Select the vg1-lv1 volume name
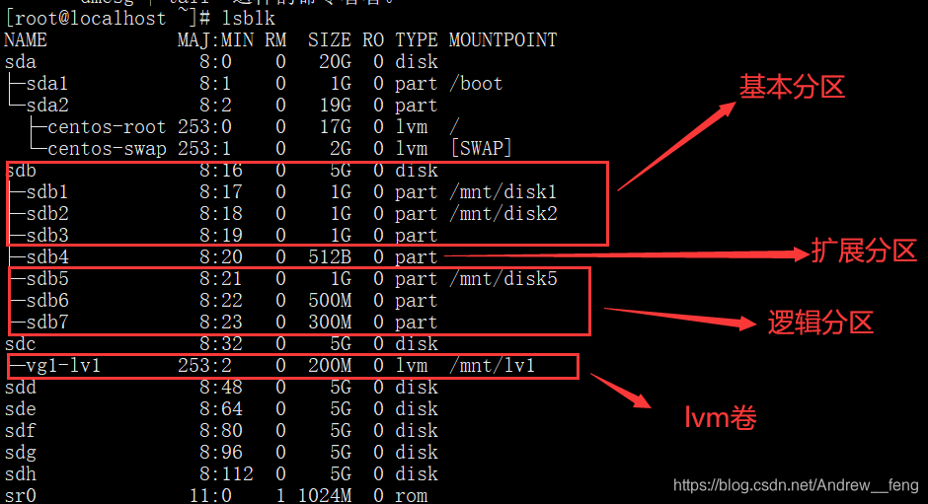Screen dimensions: 928x504 pos(63,366)
